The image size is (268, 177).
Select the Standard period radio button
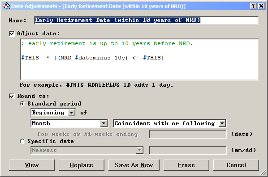(x=22, y=104)
